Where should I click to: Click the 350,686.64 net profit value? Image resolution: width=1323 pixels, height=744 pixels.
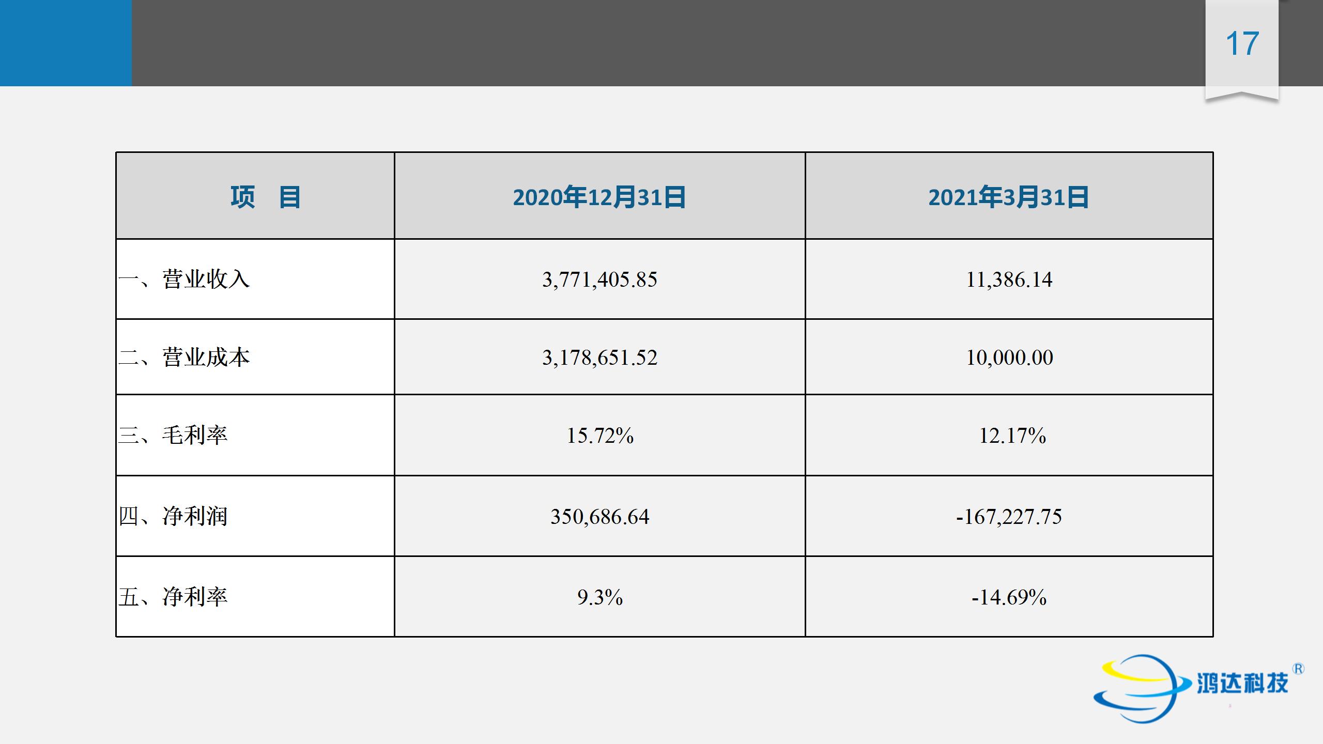599,516
